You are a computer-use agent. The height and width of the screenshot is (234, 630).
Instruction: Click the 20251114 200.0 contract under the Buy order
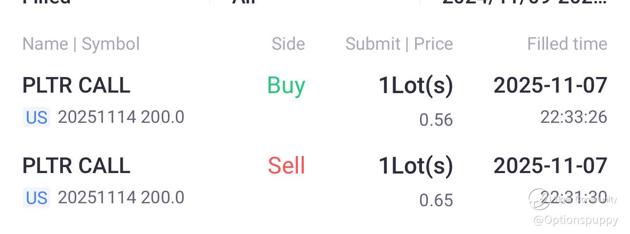121,117
